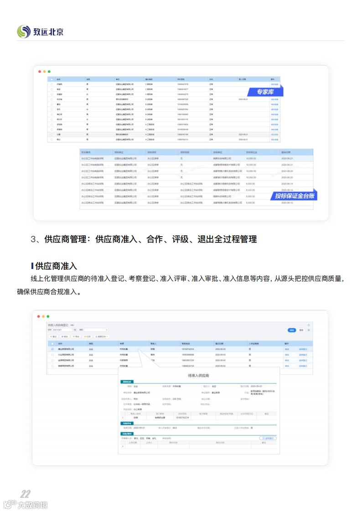362x512 pixels.
Task: Click 修改 link in the 18180742234 row
Action: coord(287,349)
